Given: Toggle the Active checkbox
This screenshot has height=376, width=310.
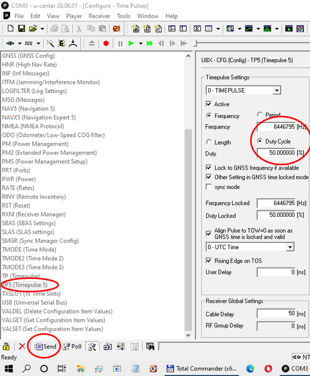Looking at the screenshot, I should [x=209, y=104].
